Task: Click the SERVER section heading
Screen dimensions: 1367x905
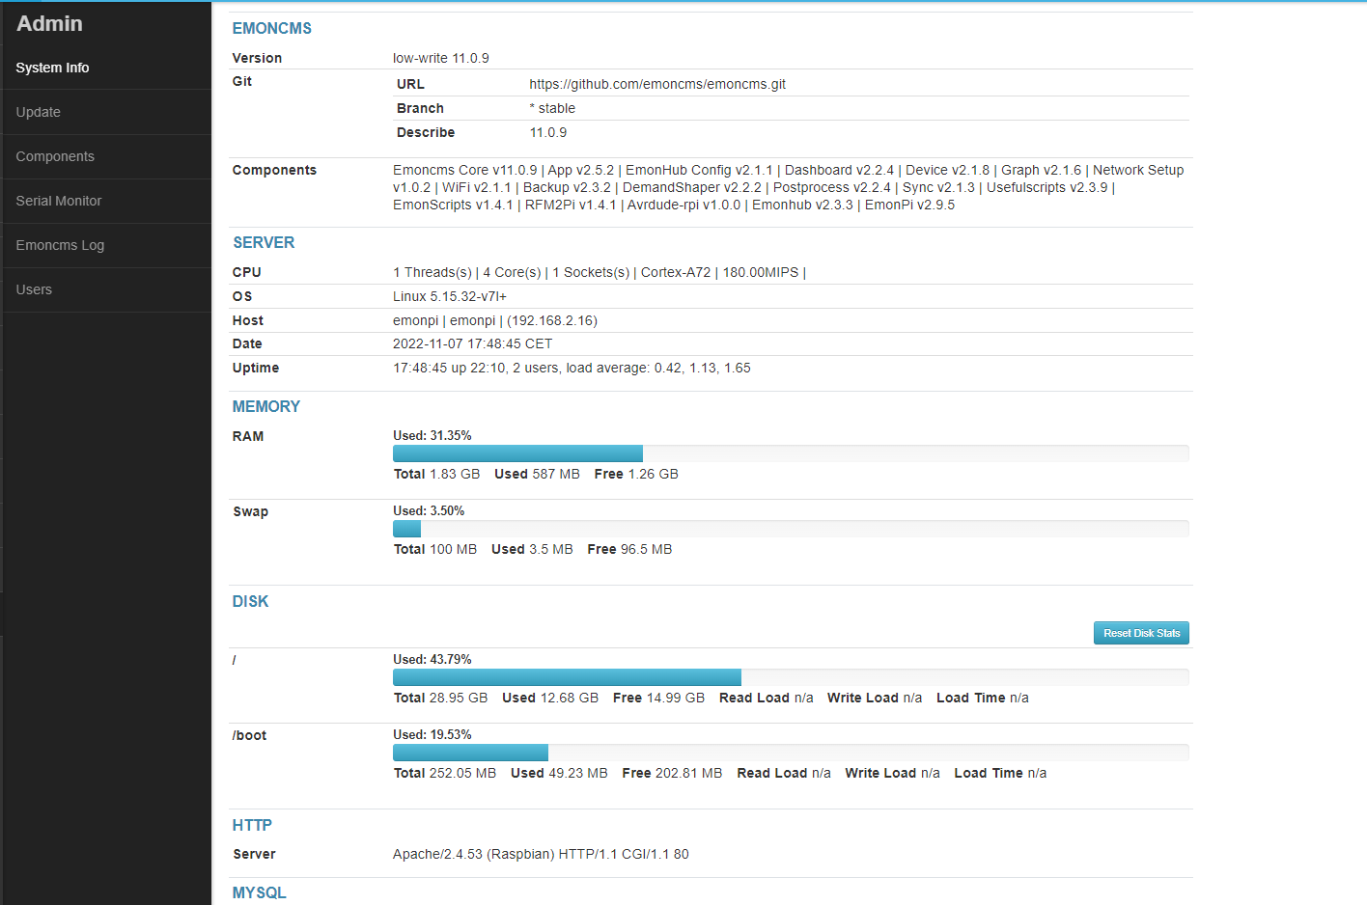Action: pyautogui.click(x=264, y=242)
